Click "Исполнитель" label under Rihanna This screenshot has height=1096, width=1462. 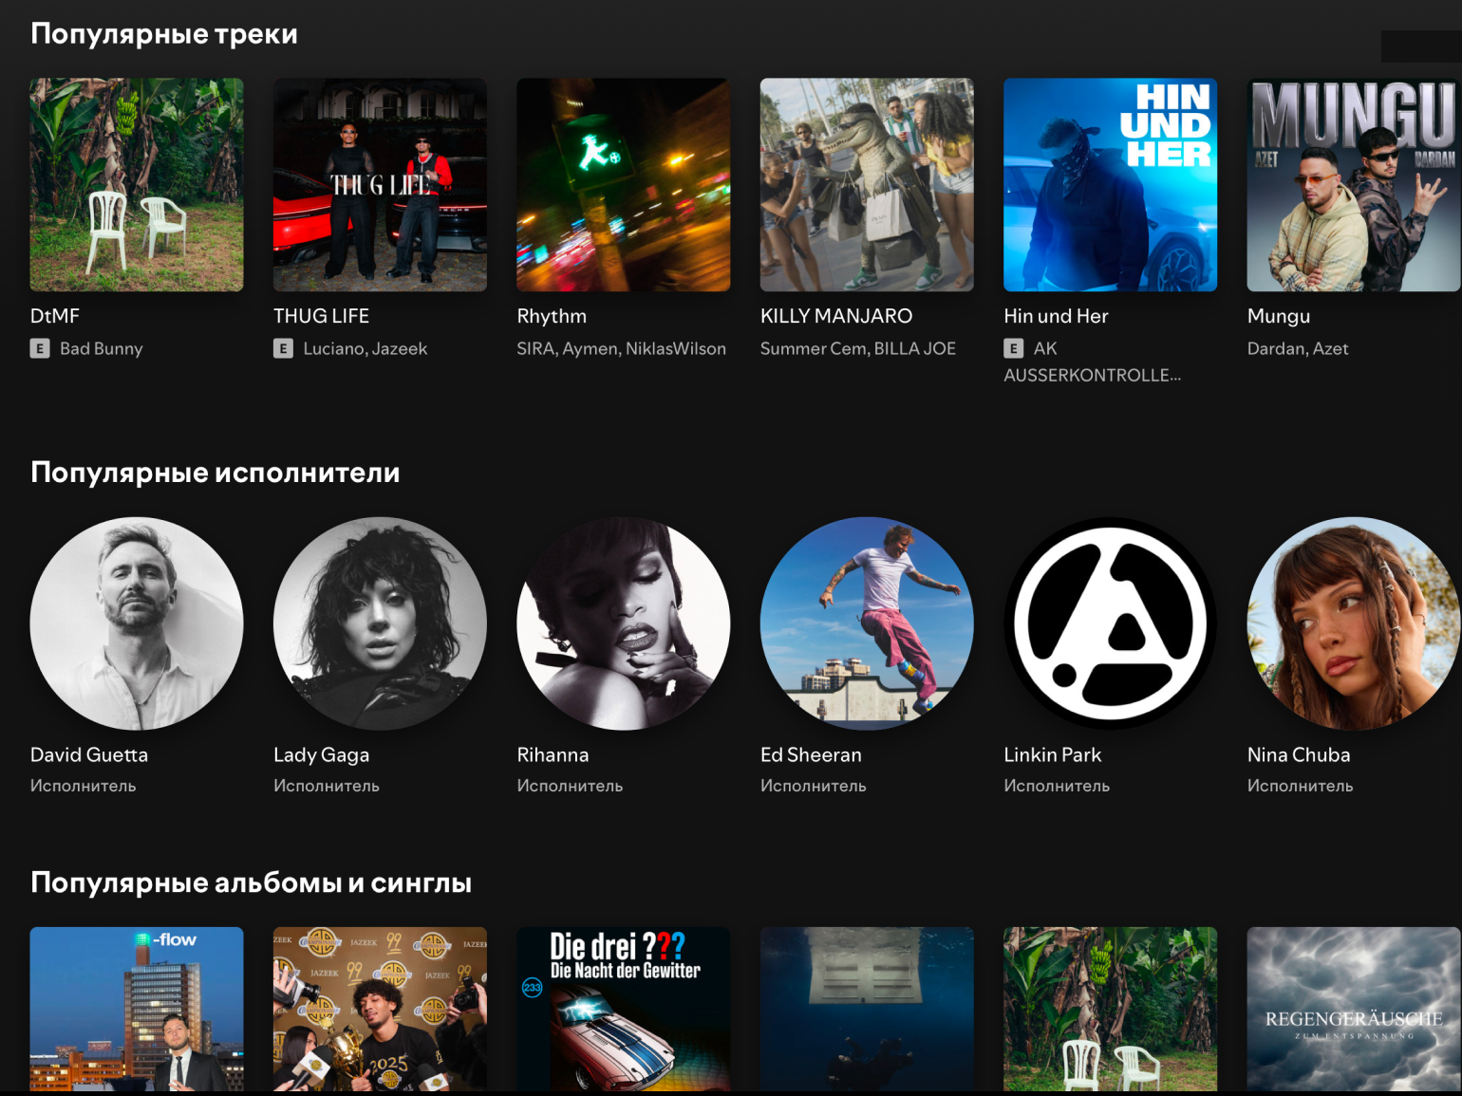click(x=571, y=786)
